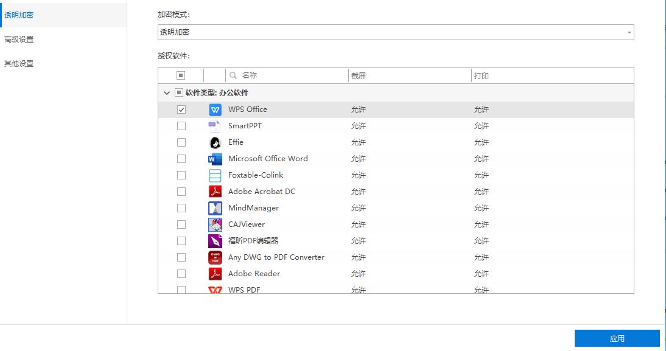Click the SmartPPT app icon
The image size is (666, 351).
pos(215,126)
